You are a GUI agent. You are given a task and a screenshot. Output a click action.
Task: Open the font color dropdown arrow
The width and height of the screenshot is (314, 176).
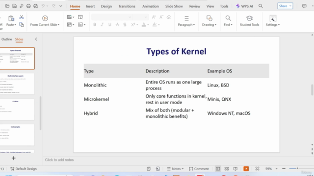pyautogui.click(x=148, y=25)
